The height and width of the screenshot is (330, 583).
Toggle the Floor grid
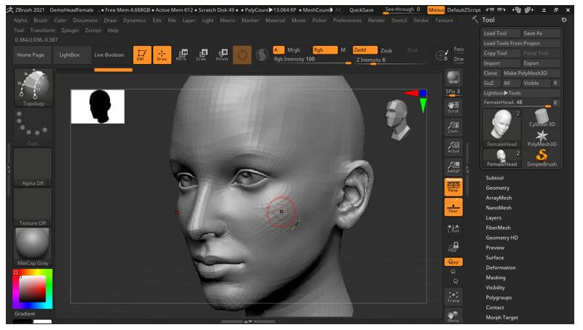click(x=453, y=207)
